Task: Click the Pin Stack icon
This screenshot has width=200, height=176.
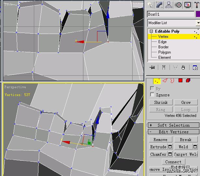Action: pyautogui.click(x=152, y=67)
